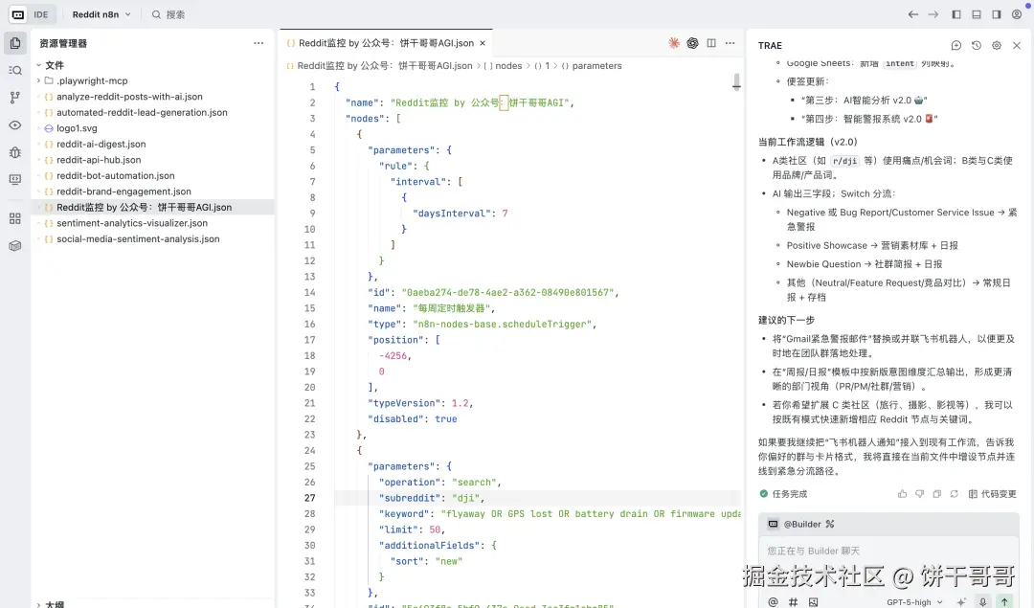Click the microphone voice input icon
This screenshot has width=1034, height=608.
point(982,601)
